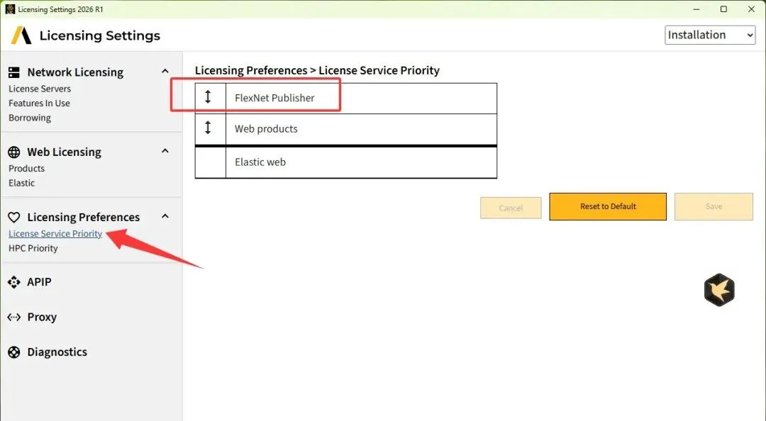Collapse the Network Licensing section

tap(165, 72)
